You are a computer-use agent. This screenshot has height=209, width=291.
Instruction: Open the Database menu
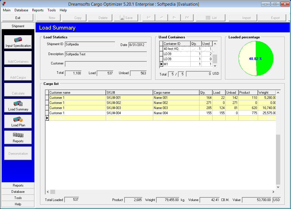point(21,10)
